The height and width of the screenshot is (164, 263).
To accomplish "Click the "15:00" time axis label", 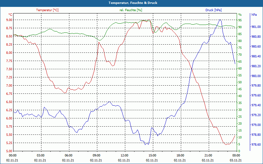I will [x=152, y=155].
